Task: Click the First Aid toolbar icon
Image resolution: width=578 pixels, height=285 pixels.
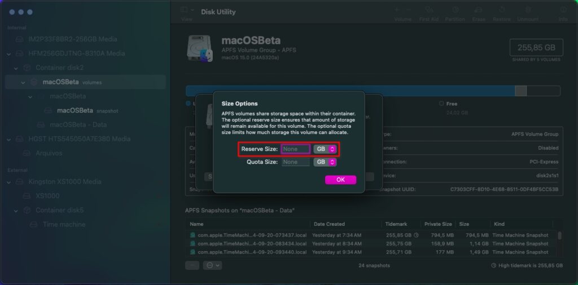Action: click(x=429, y=10)
